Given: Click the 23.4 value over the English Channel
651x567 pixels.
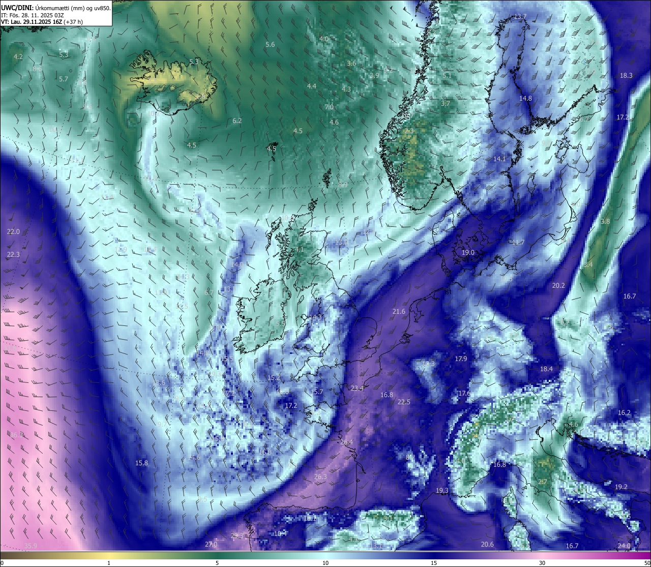Looking at the screenshot, I should (357, 389).
